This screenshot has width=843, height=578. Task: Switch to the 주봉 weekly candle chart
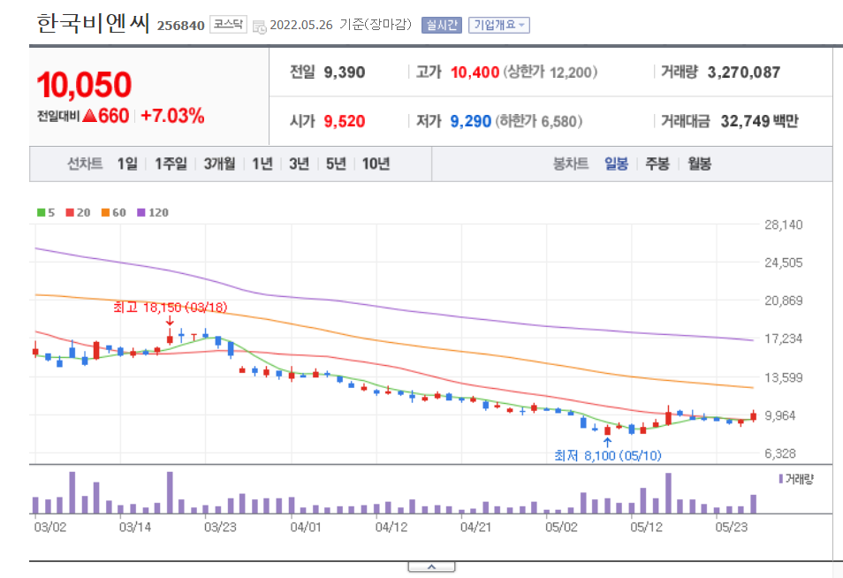tap(657, 164)
